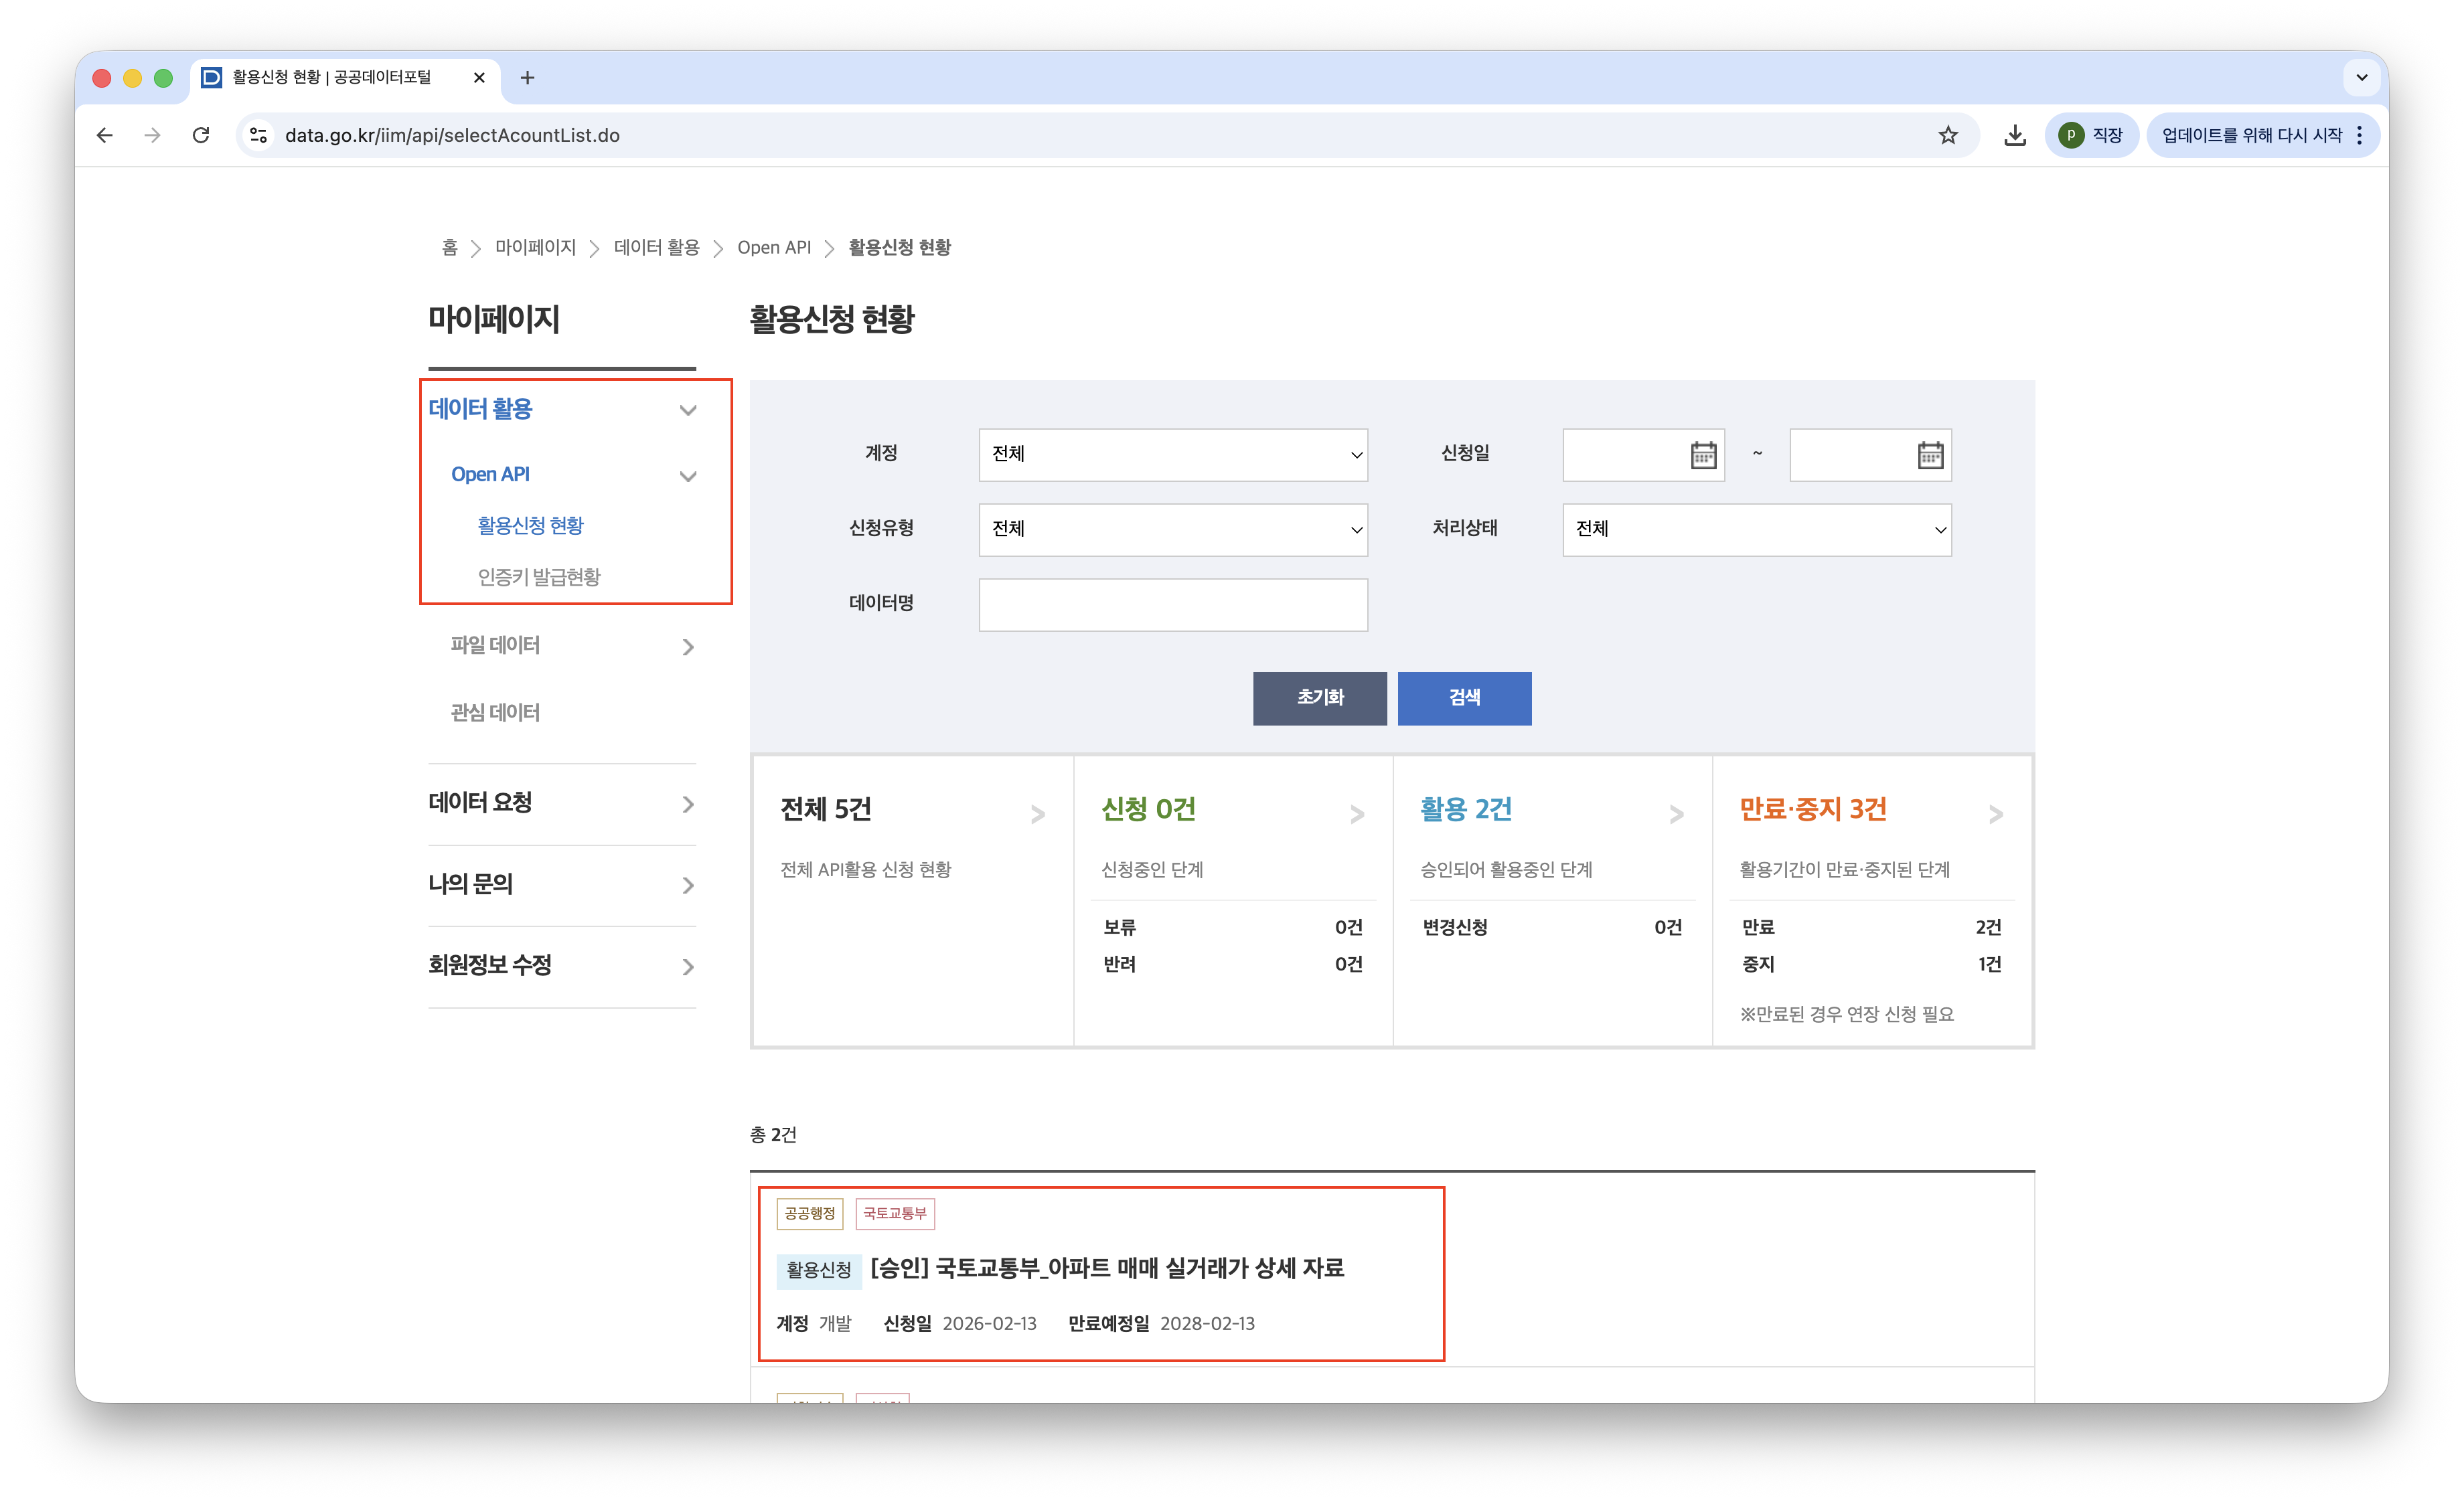Open the 신청유형 dropdown
The image size is (2464, 1502).
coord(1172,529)
